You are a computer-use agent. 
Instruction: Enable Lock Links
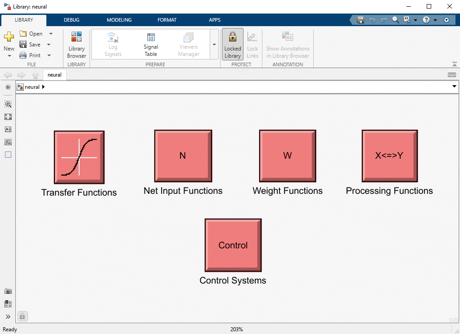(x=252, y=44)
